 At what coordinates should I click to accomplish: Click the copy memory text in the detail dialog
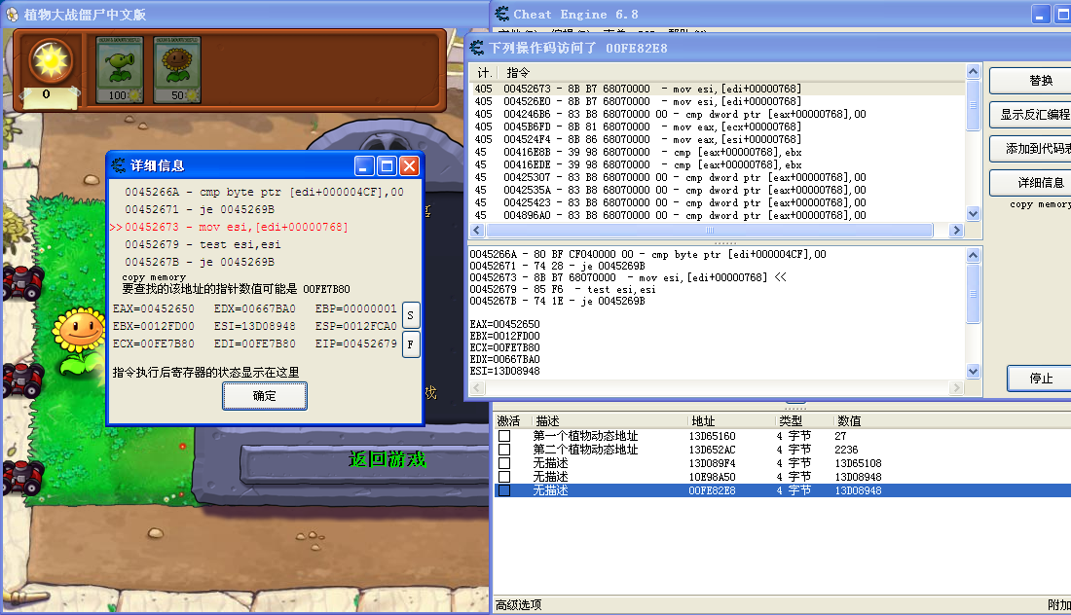(x=154, y=277)
